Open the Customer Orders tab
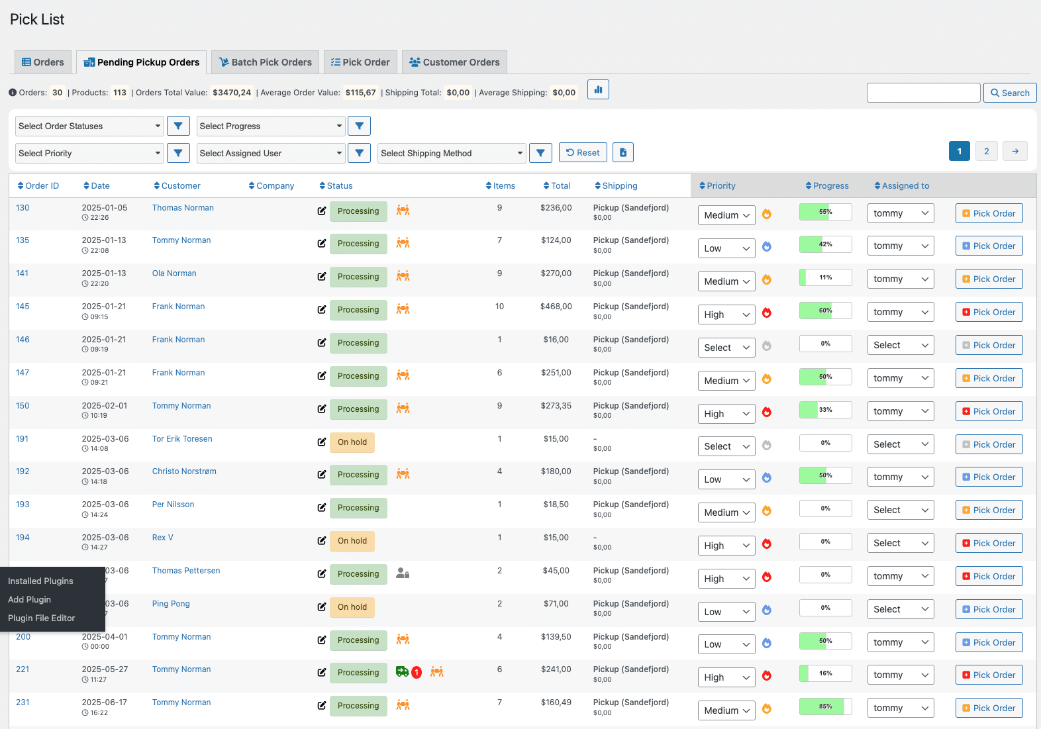 tap(454, 62)
